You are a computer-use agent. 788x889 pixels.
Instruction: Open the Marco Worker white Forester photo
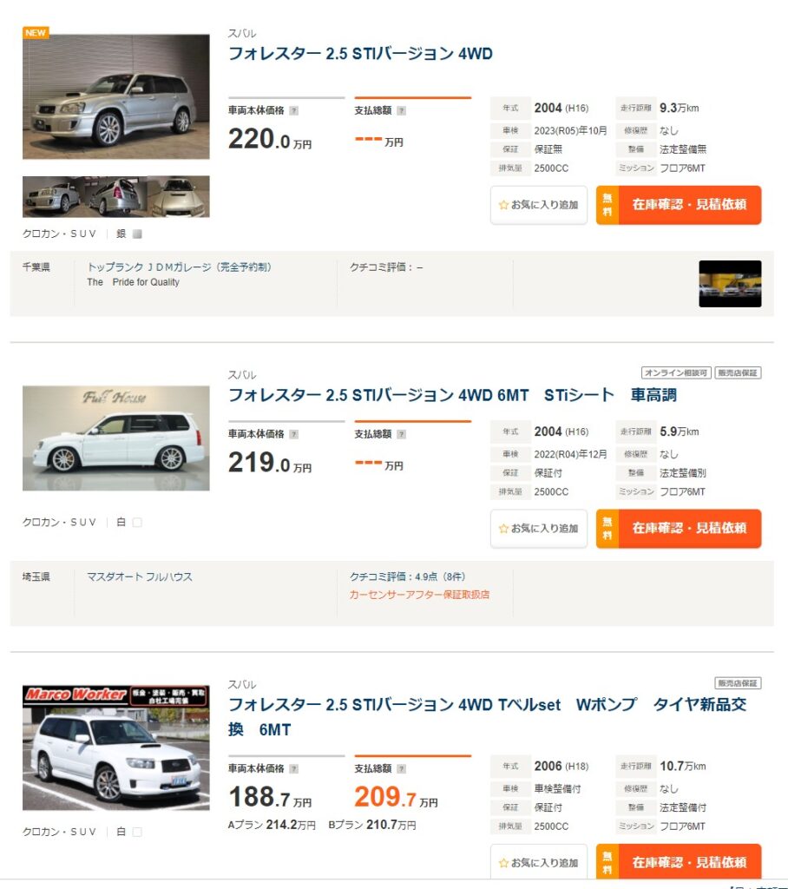[115, 747]
